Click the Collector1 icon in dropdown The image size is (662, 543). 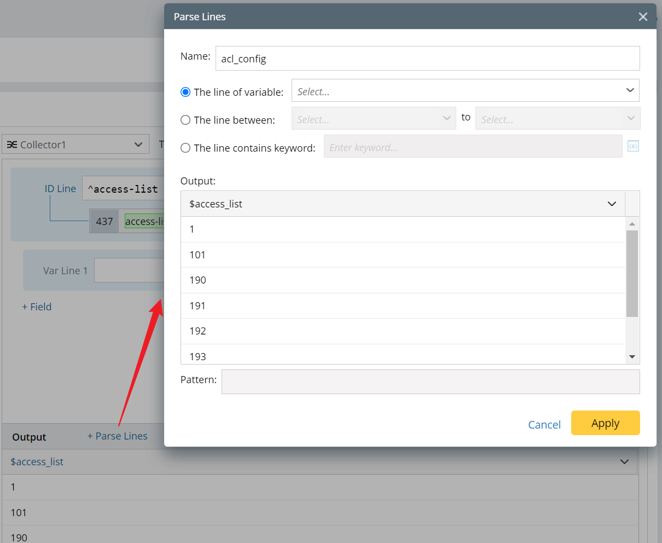12,145
